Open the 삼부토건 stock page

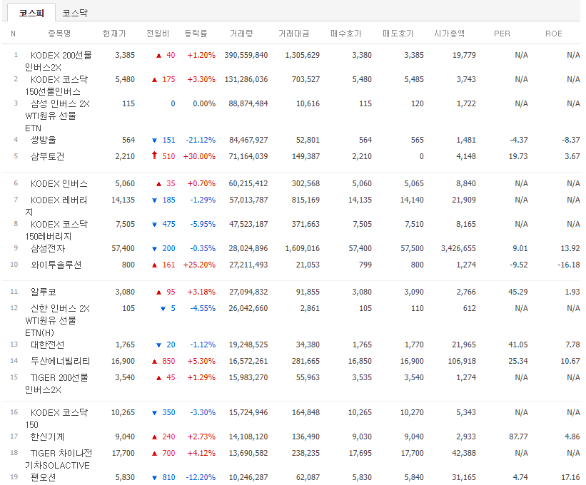click(x=47, y=156)
